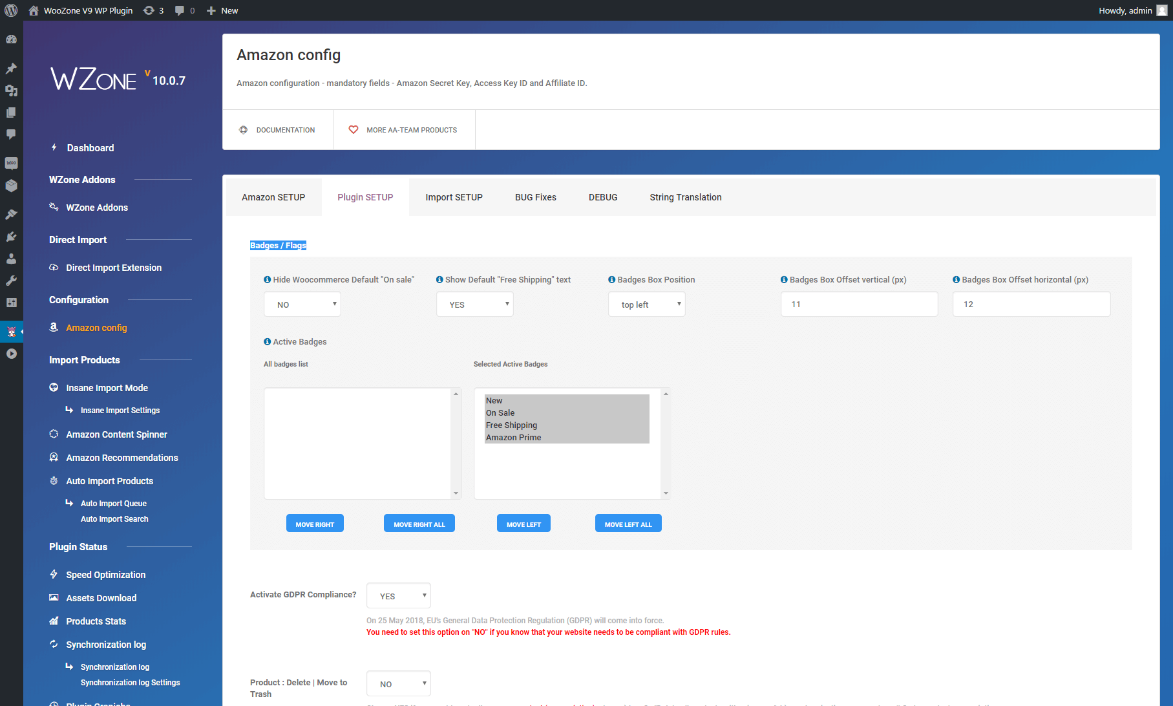1173x706 pixels.
Task: Open the updates icon showing 3
Action: pyautogui.click(x=149, y=10)
